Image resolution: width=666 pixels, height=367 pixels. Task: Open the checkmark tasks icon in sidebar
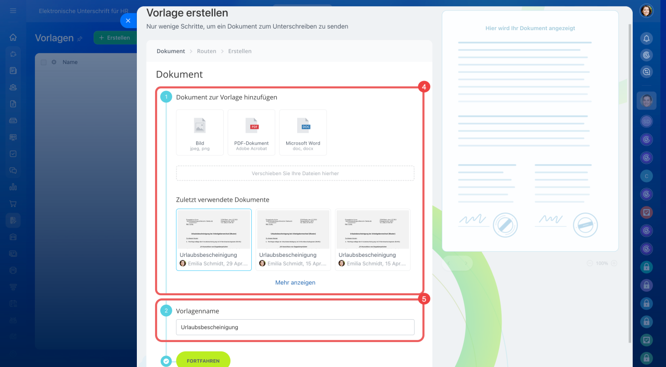[13, 154]
